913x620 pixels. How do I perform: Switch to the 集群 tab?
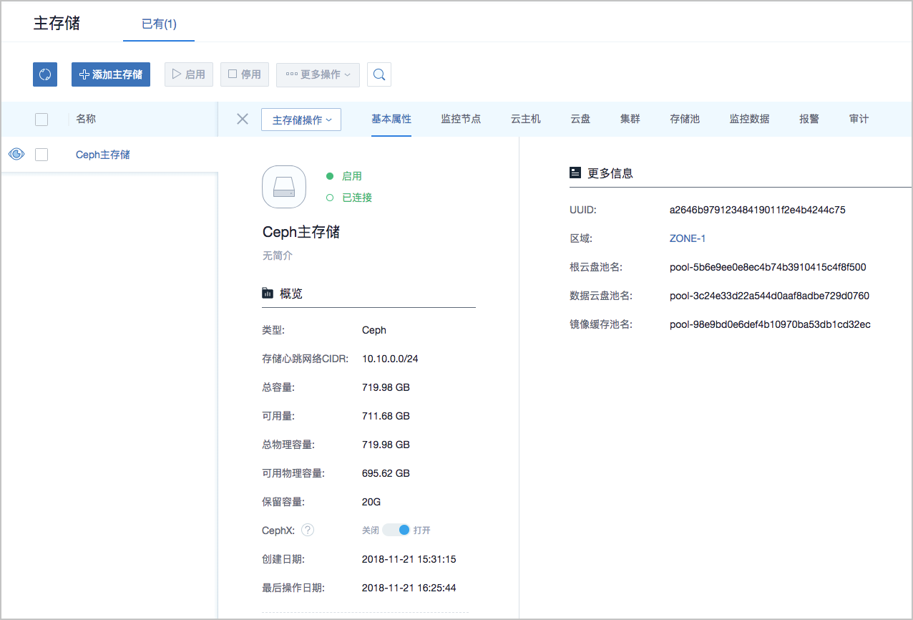(630, 119)
